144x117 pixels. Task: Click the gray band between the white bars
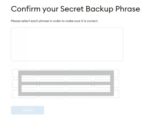click(66, 83)
